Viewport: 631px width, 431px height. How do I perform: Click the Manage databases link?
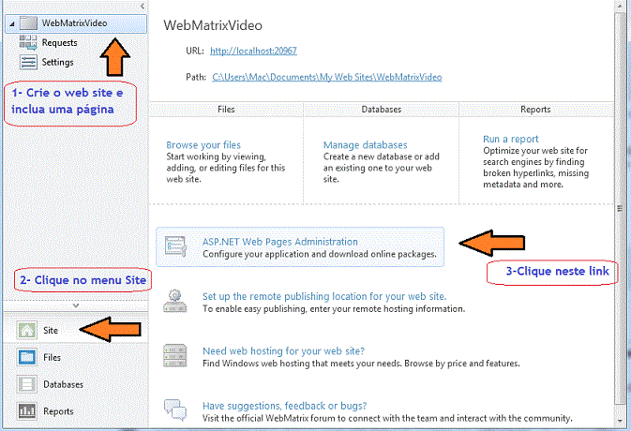click(365, 144)
